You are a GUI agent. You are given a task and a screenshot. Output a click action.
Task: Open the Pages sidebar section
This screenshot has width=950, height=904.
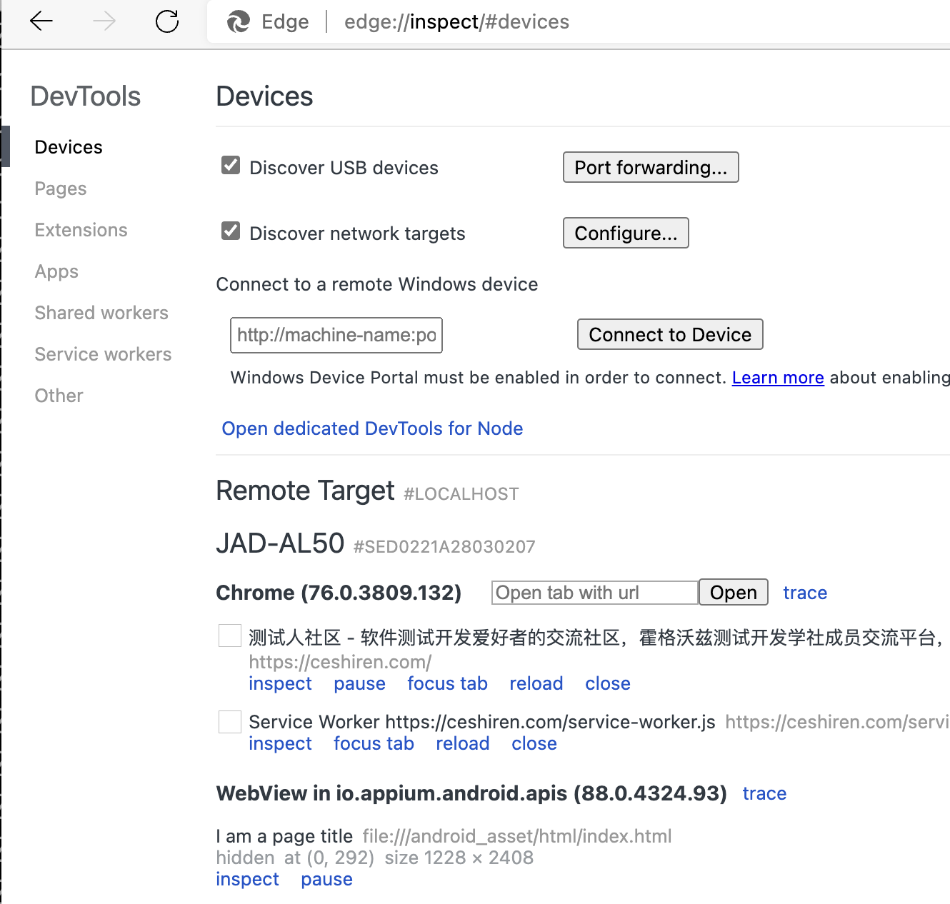61,189
